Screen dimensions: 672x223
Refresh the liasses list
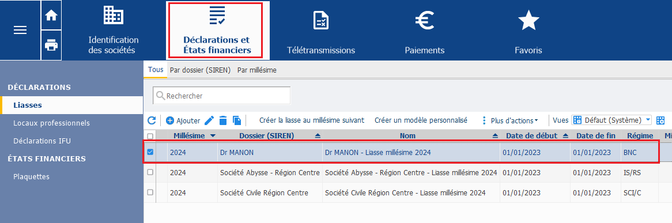(152, 120)
